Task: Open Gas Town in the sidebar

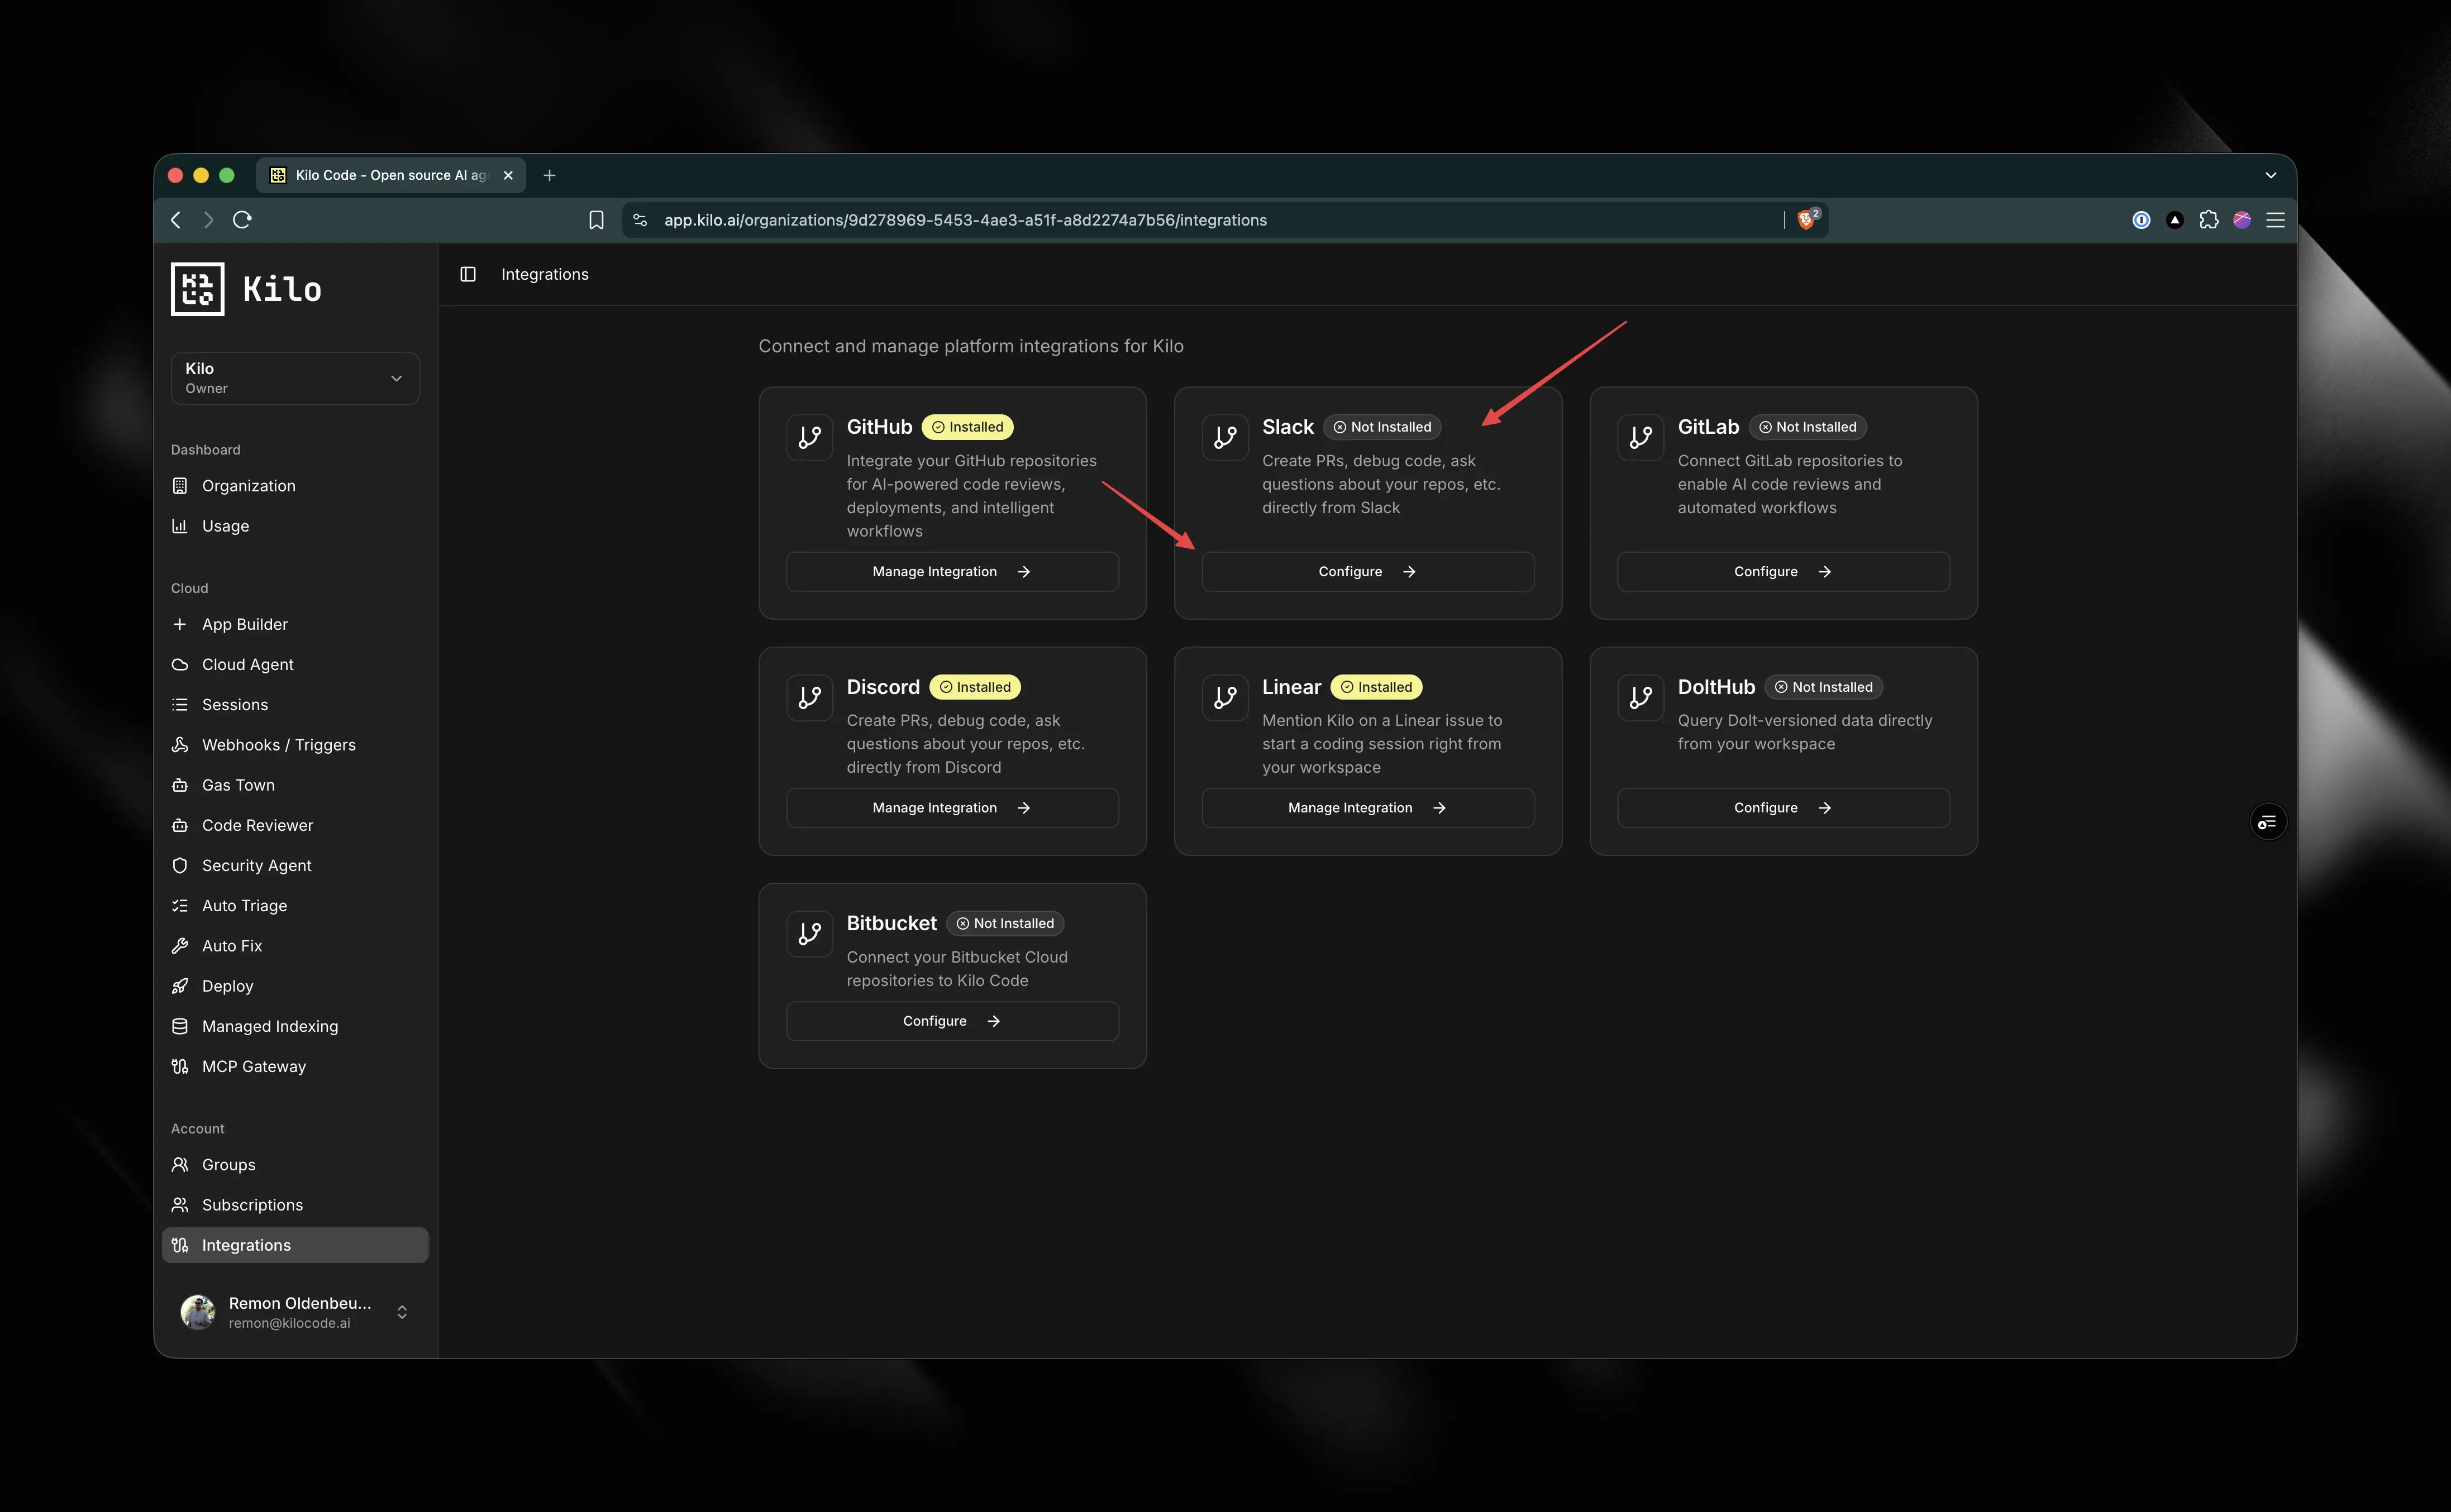Action: (x=295, y=785)
